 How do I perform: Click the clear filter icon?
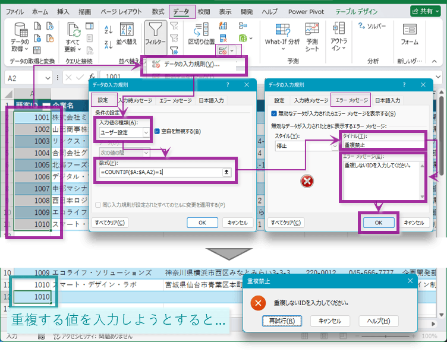(174, 26)
